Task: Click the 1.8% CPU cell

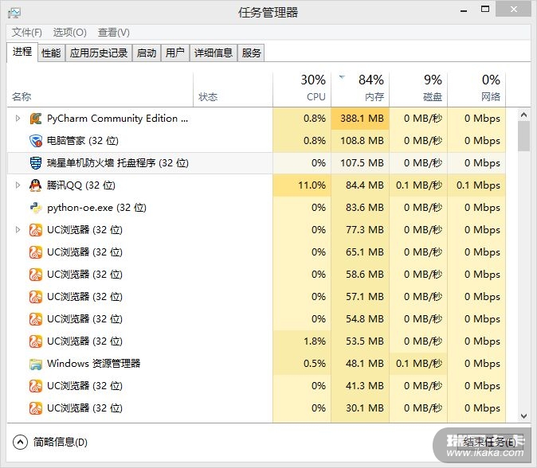Action: pyautogui.click(x=302, y=341)
